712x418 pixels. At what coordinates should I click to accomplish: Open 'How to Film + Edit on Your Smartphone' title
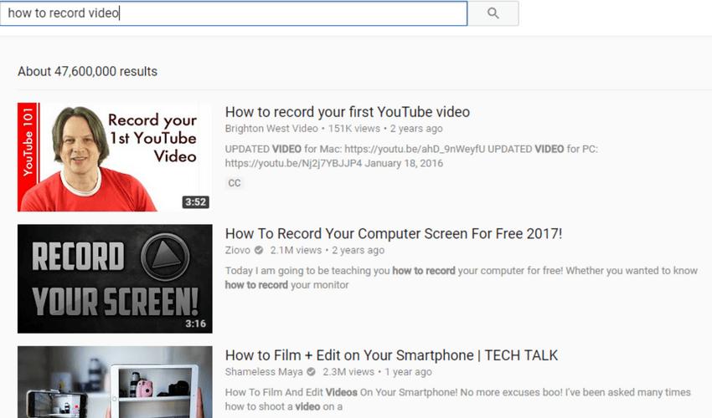(391, 355)
